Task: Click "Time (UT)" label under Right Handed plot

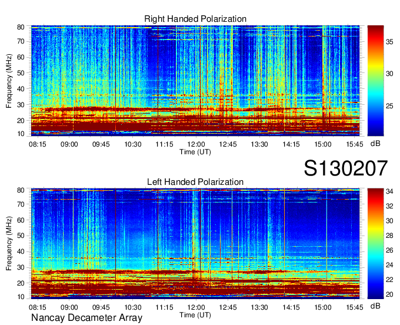Action: tap(195, 152)
